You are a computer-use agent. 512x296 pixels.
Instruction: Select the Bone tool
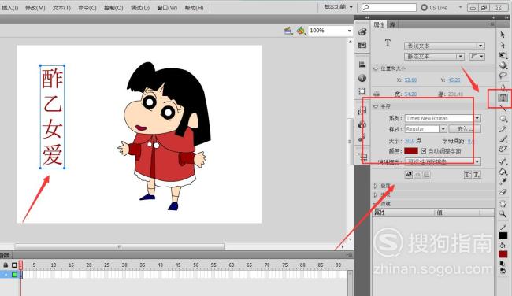click(503, 161)
